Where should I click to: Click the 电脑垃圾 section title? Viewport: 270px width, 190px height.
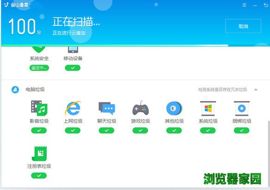click(x=35, y=89)
